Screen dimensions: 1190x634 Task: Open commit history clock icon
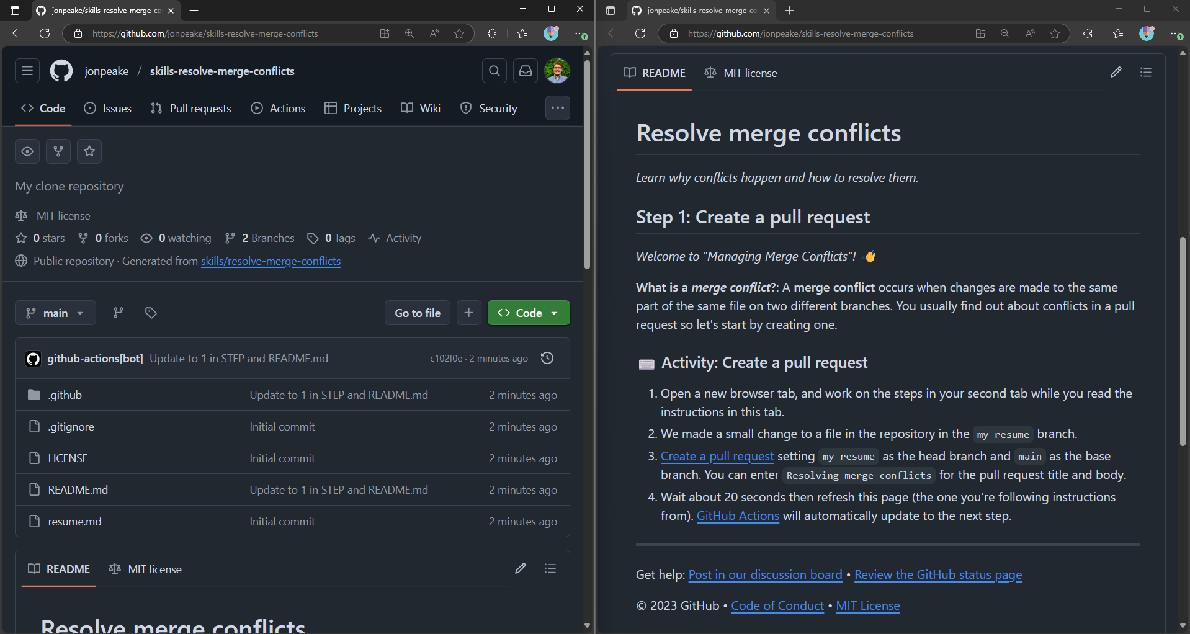(547, 358)
